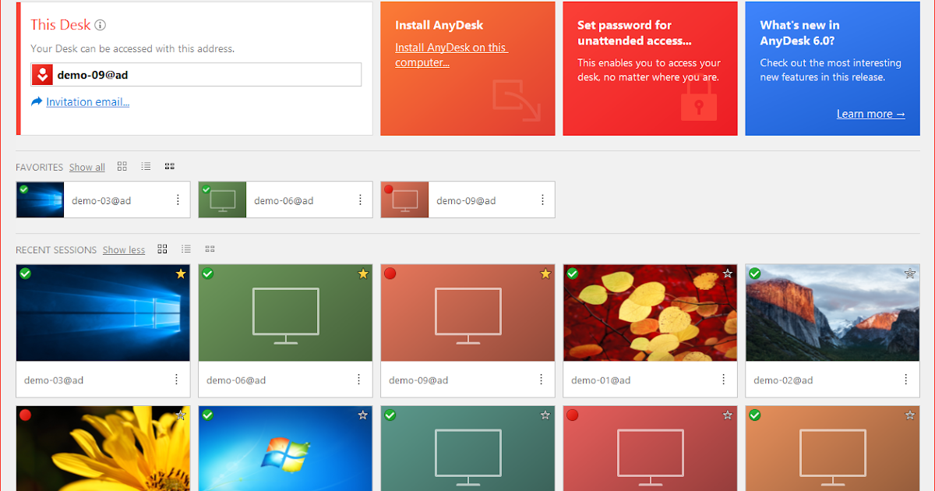The width and height of the screenshot is (935, 491).
Task: Click favorite demo-06@ad small thumbnail
Action: (x=222, y=200)
